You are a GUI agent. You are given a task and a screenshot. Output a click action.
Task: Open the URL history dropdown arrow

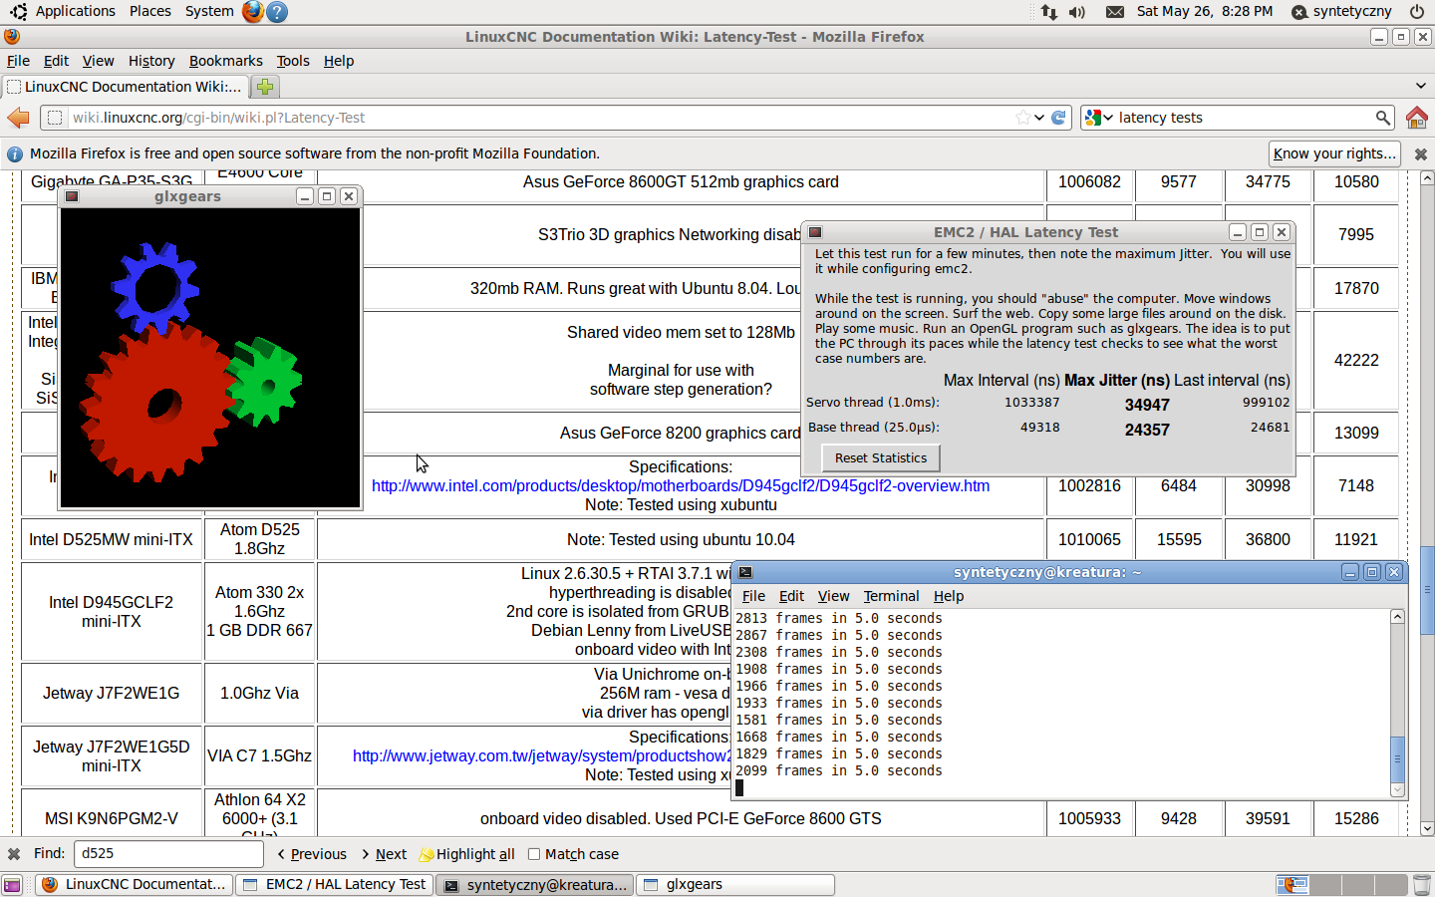(x=1039, y=118)
